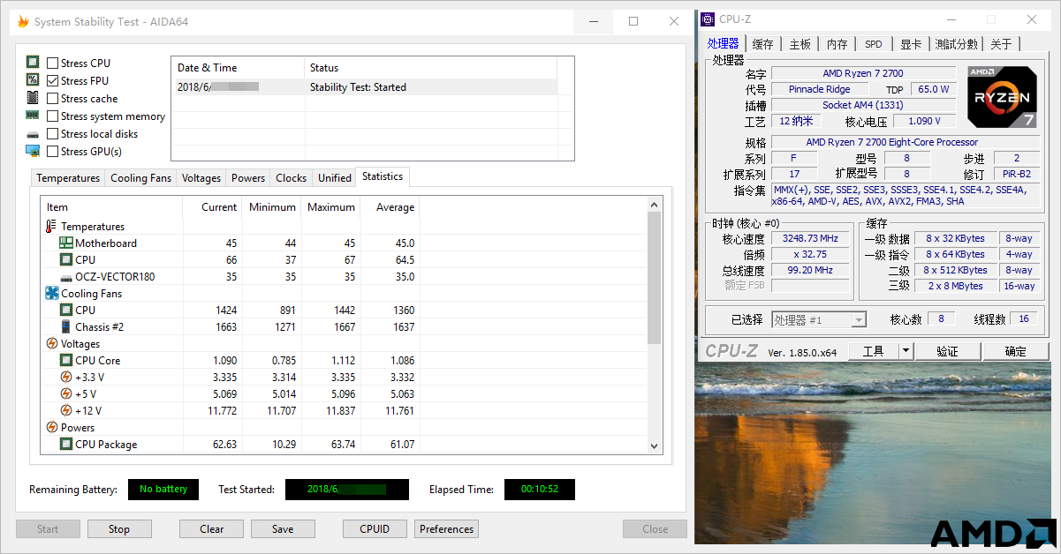The width and height of the screenshot is (1061, 554).
Task: Enable the Stress local disks checkbox
Action: point(53,134)
